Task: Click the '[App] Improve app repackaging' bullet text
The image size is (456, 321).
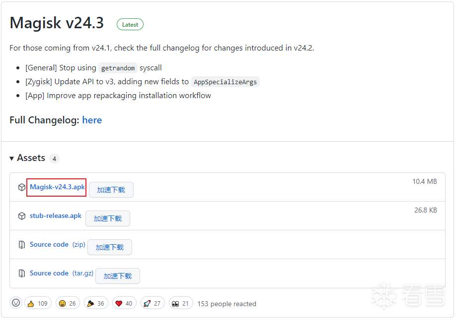Action: [118, 96]
